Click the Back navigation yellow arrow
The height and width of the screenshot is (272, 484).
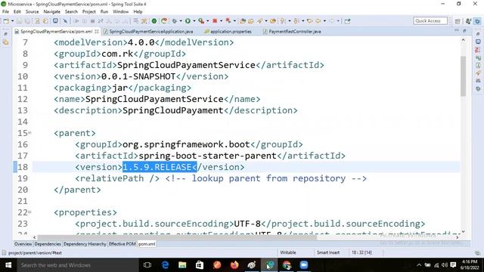pos(318,21)
